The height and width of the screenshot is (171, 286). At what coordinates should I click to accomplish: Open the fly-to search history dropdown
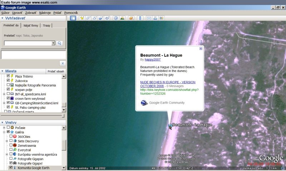(x=53, y=43)
